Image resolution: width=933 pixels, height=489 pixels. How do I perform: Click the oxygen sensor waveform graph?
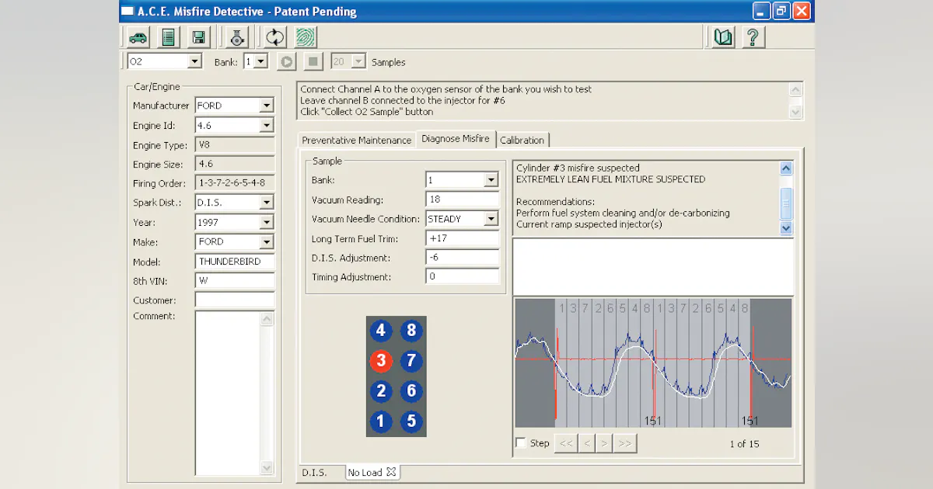653,363
